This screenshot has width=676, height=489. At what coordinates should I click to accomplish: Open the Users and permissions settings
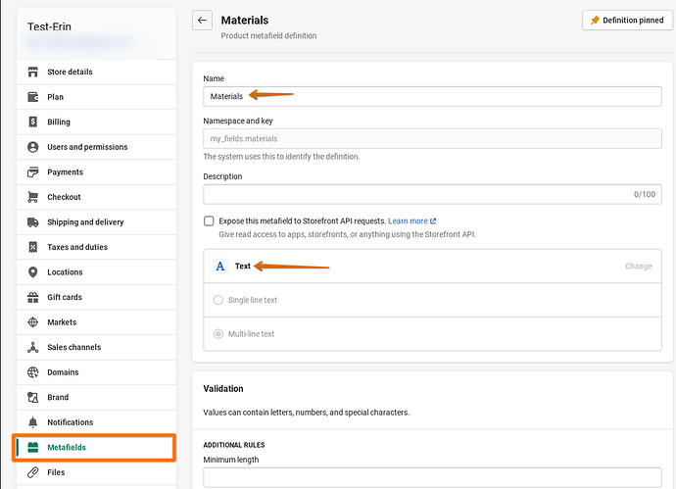point(87,147)
